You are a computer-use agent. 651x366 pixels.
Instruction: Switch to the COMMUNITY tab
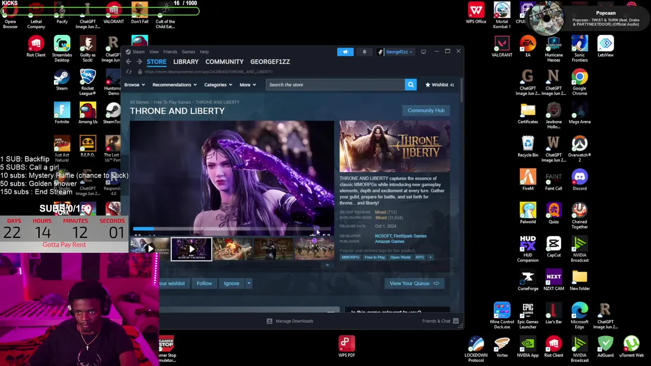224,62
